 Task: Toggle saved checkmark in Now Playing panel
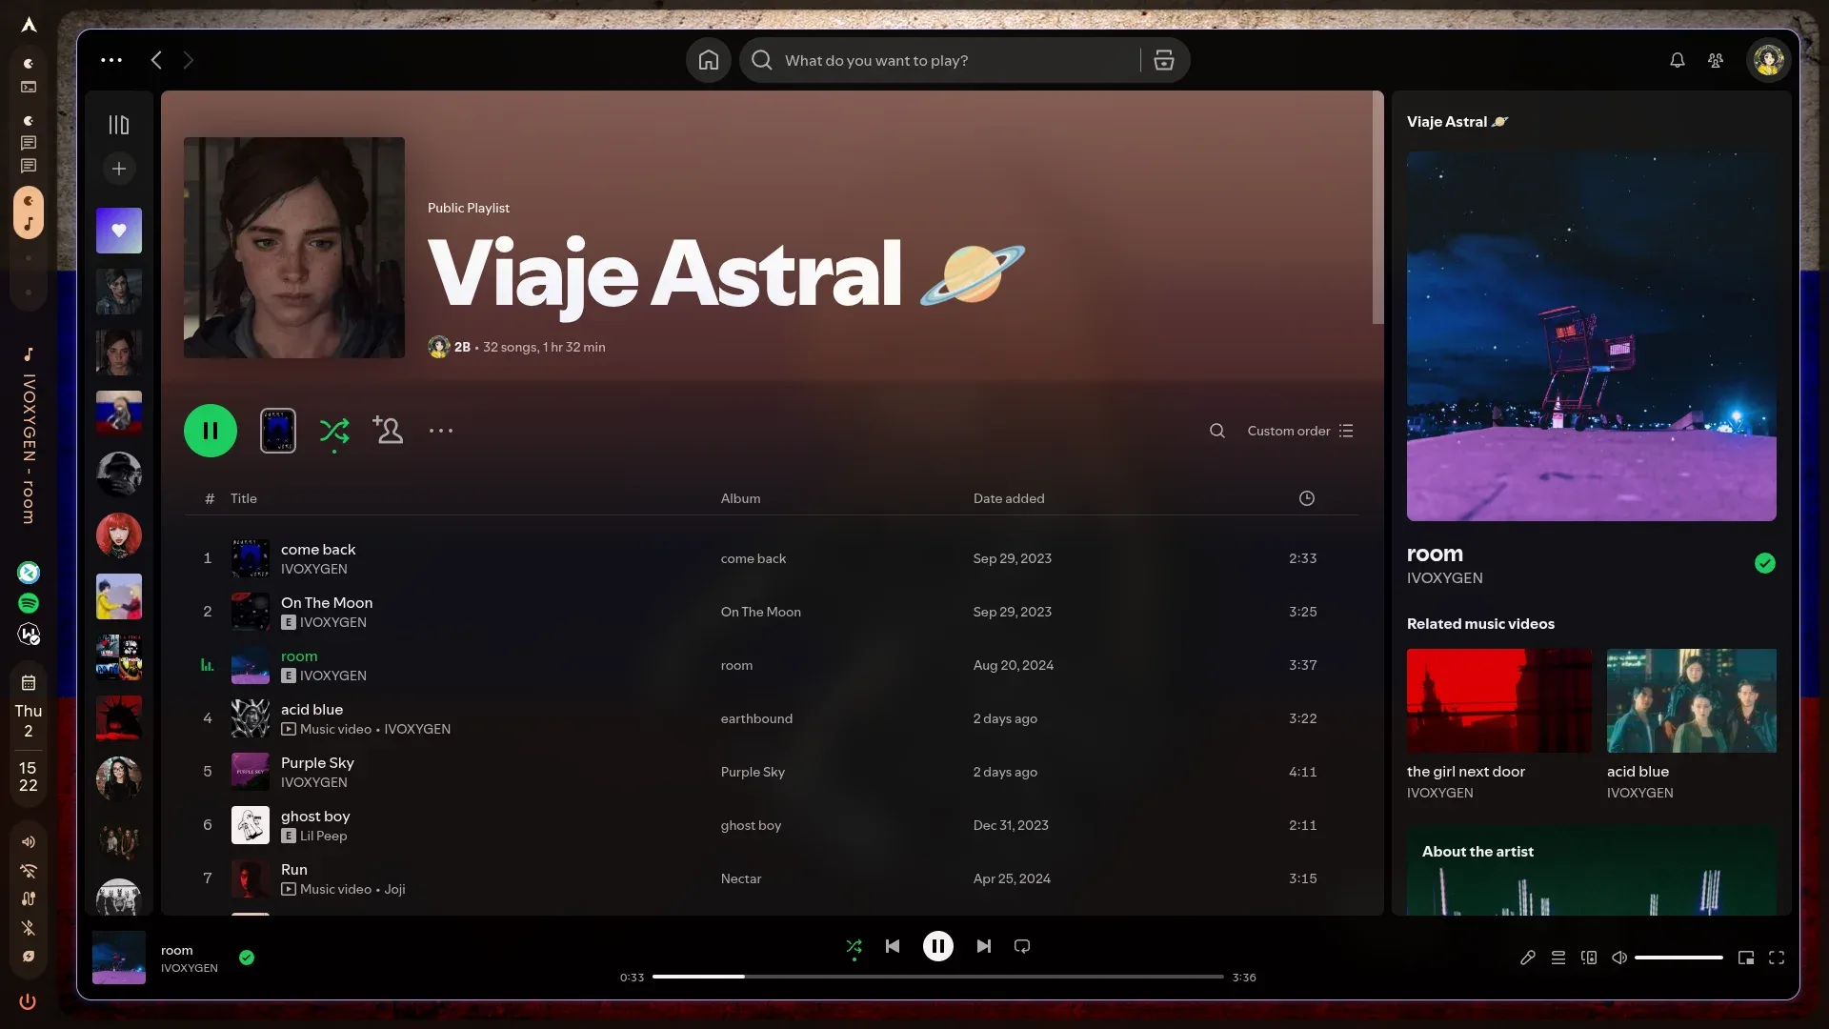point(1764,563)
